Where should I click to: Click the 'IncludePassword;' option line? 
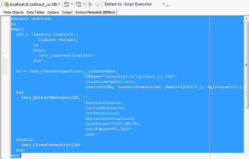click(x=105, y=108)
